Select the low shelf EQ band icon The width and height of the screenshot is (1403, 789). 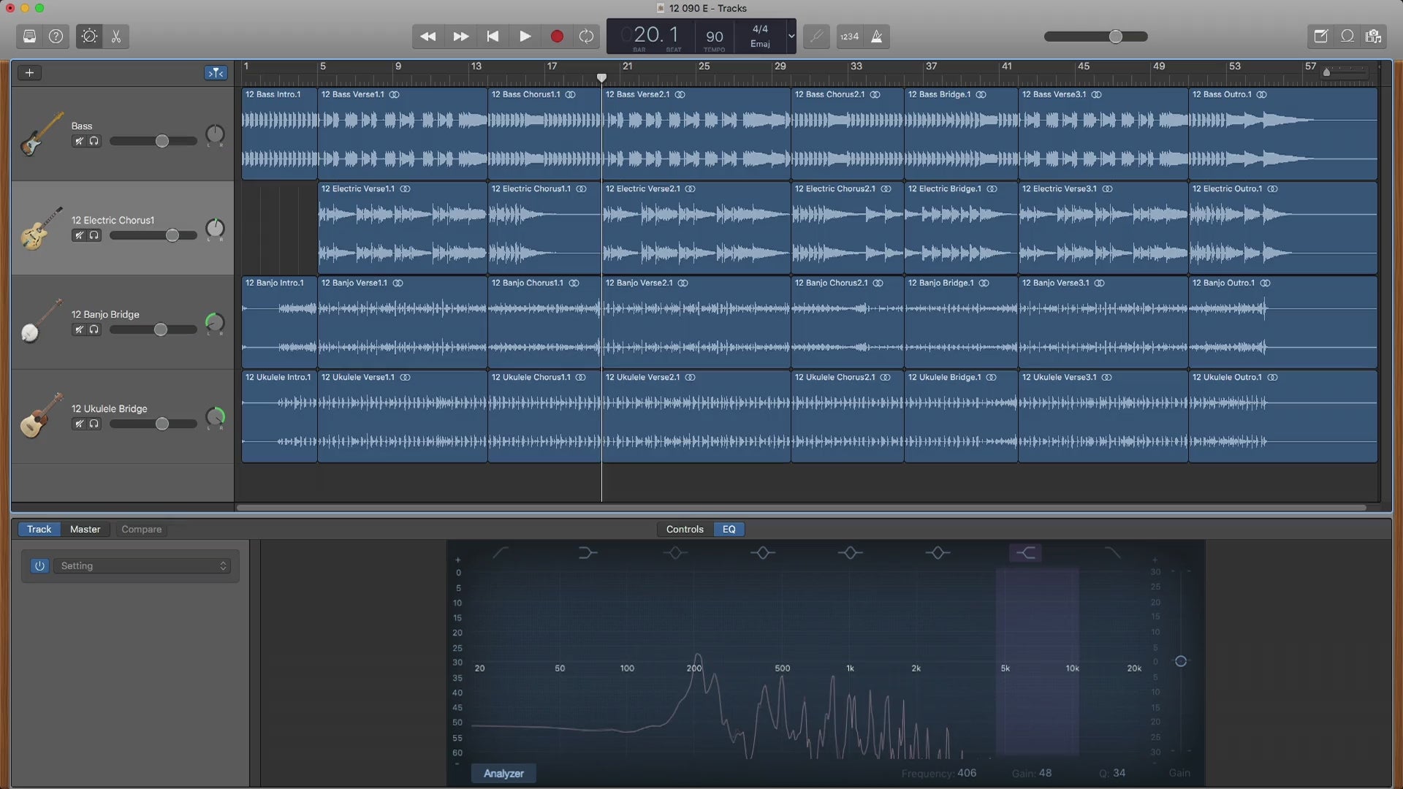click(588, 553)
